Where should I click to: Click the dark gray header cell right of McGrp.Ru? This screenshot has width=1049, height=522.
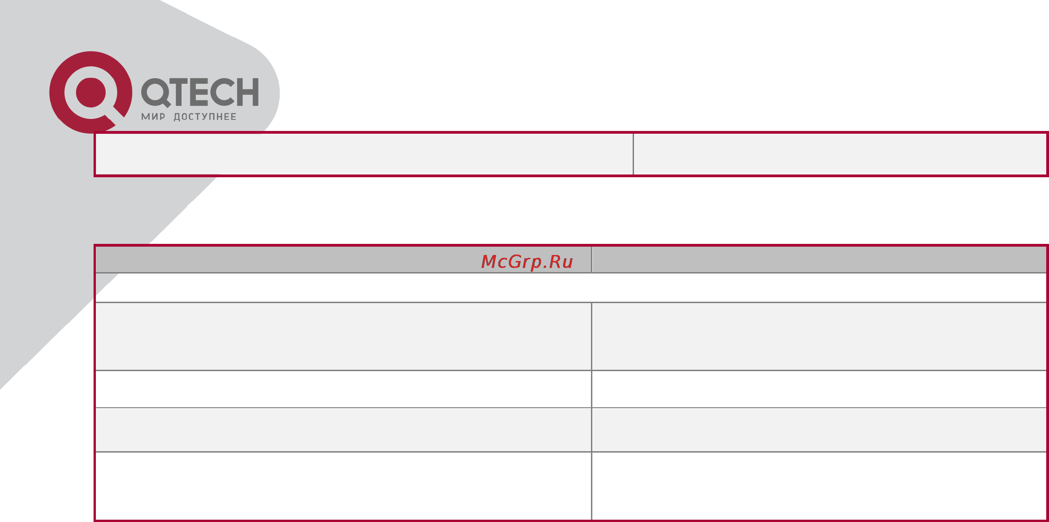point(819,260)
